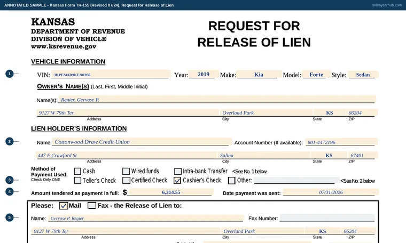This screenshot has width=406, height=243.
Task: Click lien holder ZIP field 67401
Action: [x=363, y=155]
